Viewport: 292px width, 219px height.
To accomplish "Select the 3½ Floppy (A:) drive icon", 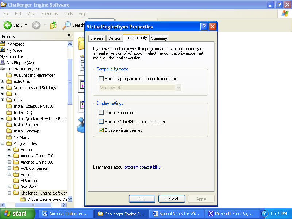I will click(3, 62).
